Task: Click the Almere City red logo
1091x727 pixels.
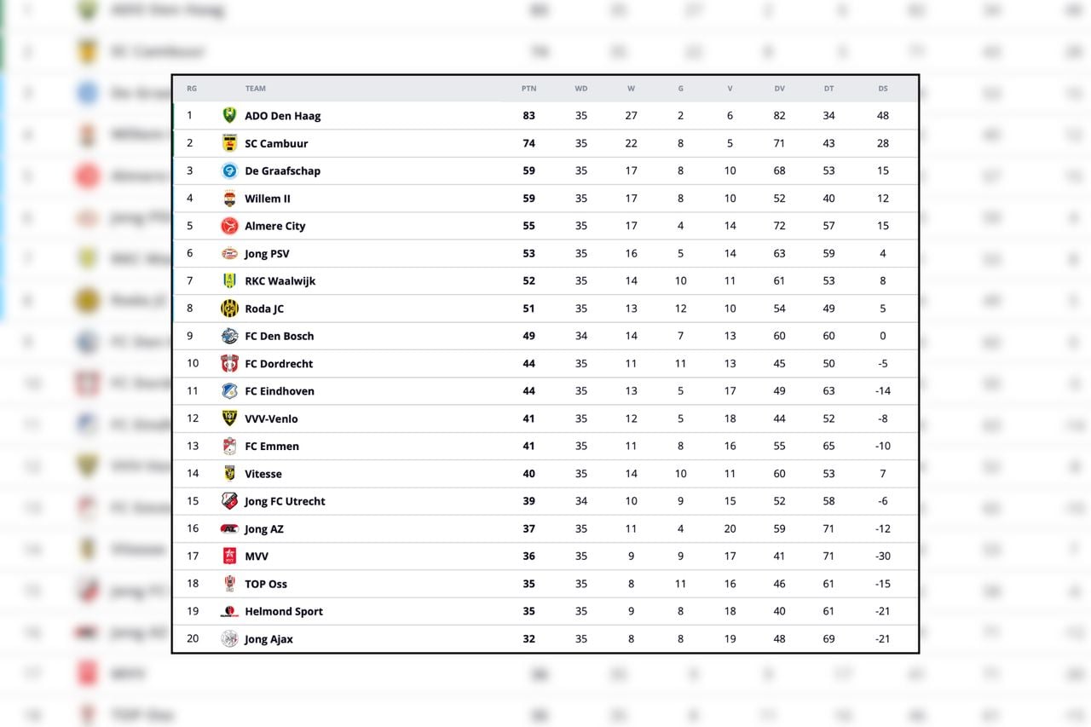Action: [228, 226]
